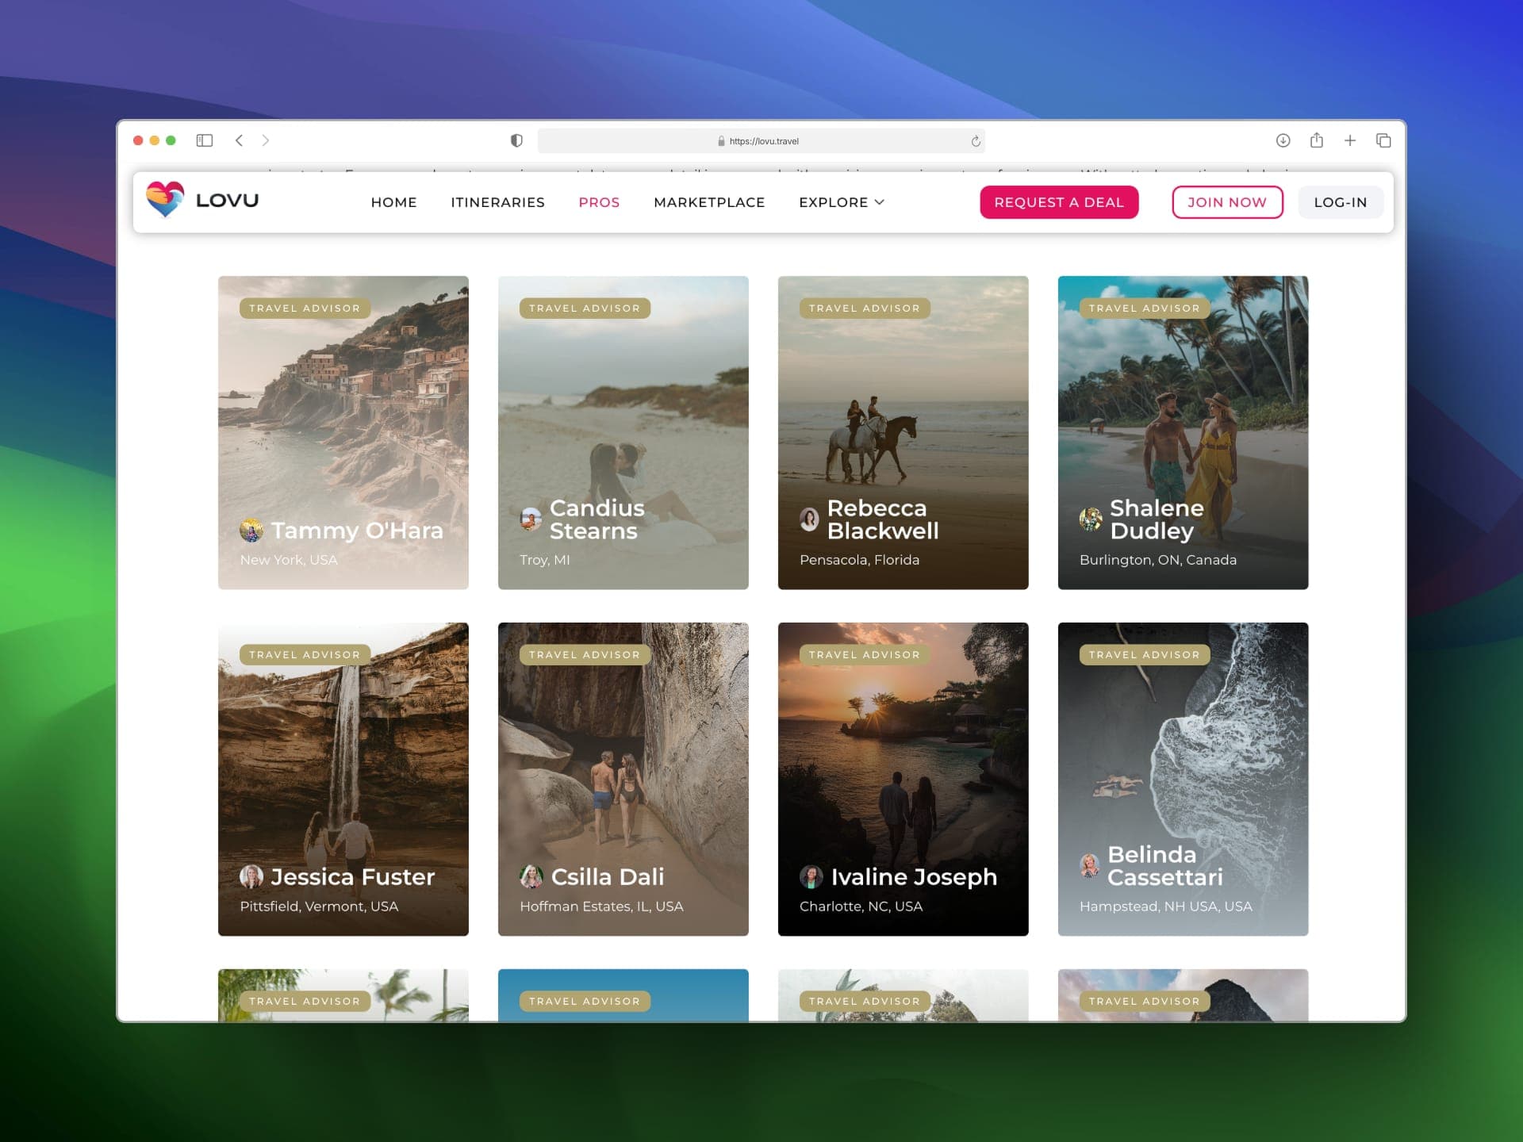Click the LOVU heart logo
Screen dimensions: 1523x1142
click(x=166, y=201)
